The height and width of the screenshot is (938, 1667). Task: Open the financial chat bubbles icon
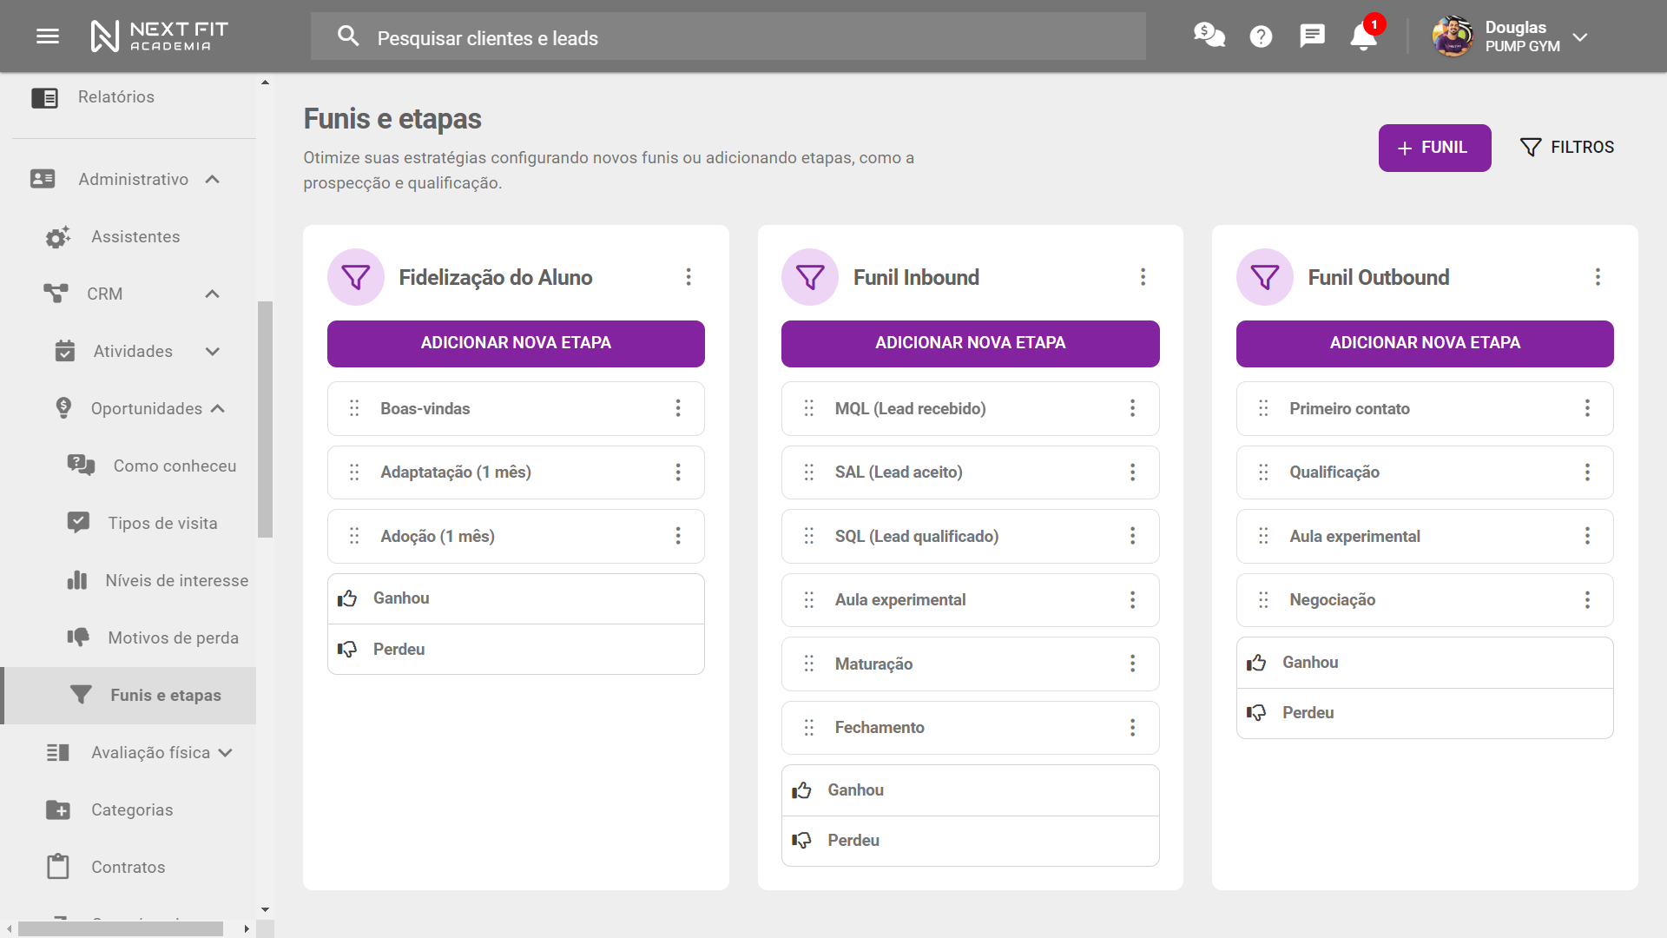point(1209,36)
